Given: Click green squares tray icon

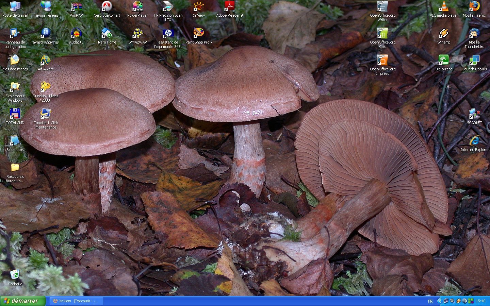Looking at the screenshot, I should point(471,301).
